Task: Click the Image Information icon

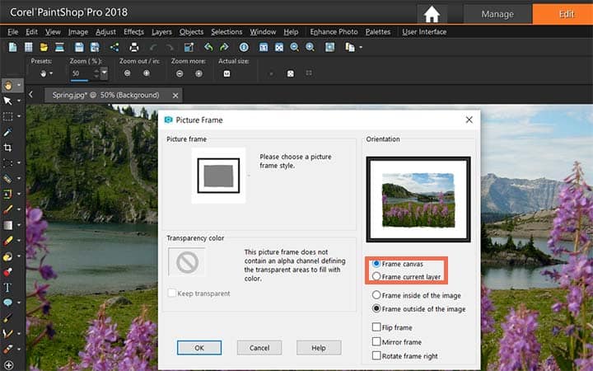Action: (244, 47)
